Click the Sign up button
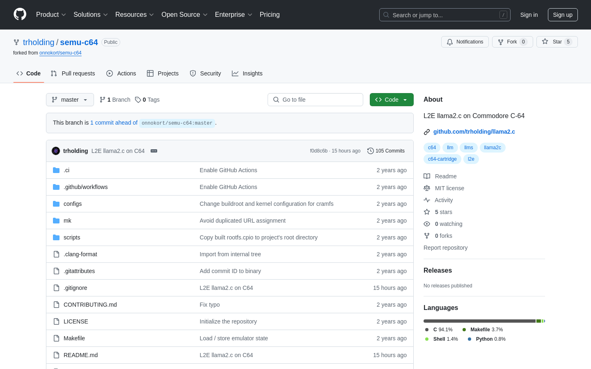Screen dimensions: 591x369 coord(563,15)
